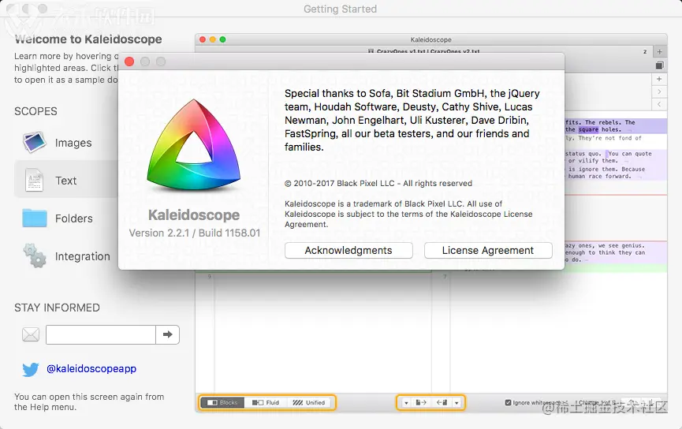Close the About Kaleidoscope dialog
Image resolution: width=682 pixels, height=429 pixels.
(x=129, y=62)
